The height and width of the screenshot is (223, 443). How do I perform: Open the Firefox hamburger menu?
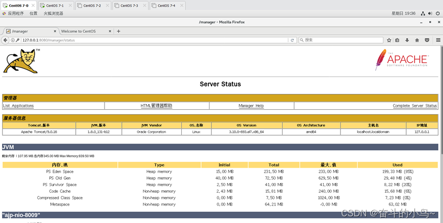pyautogui.click(x=438, y=40)
